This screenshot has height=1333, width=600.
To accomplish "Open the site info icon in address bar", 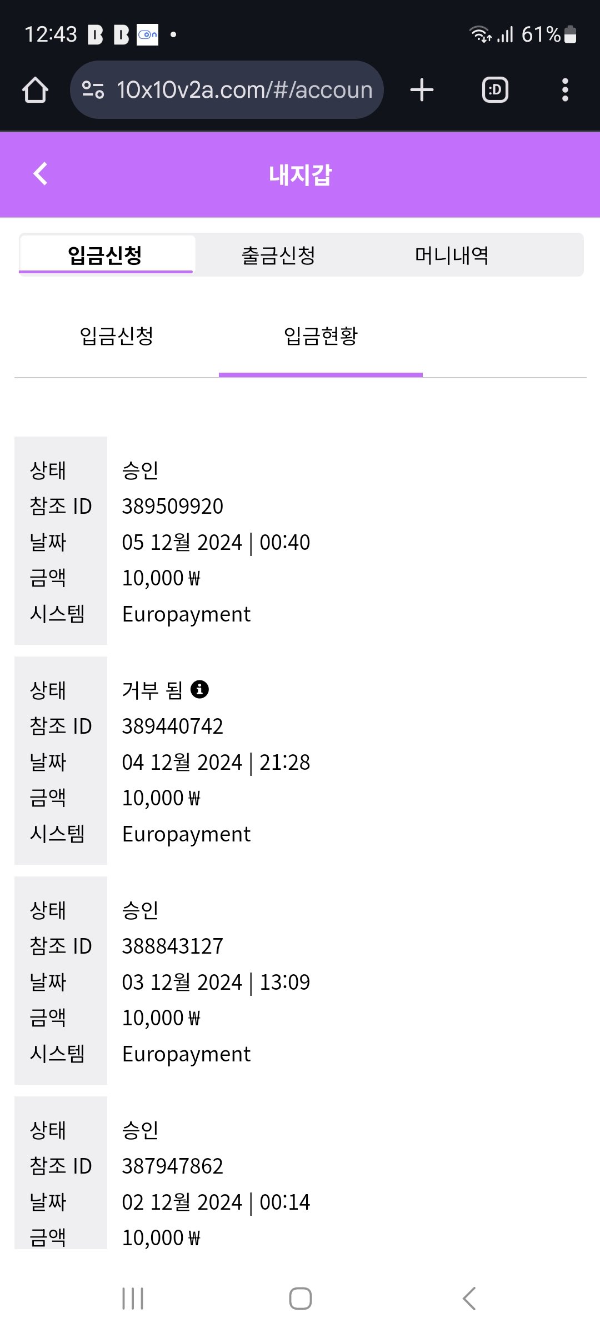I will [93, 90].
